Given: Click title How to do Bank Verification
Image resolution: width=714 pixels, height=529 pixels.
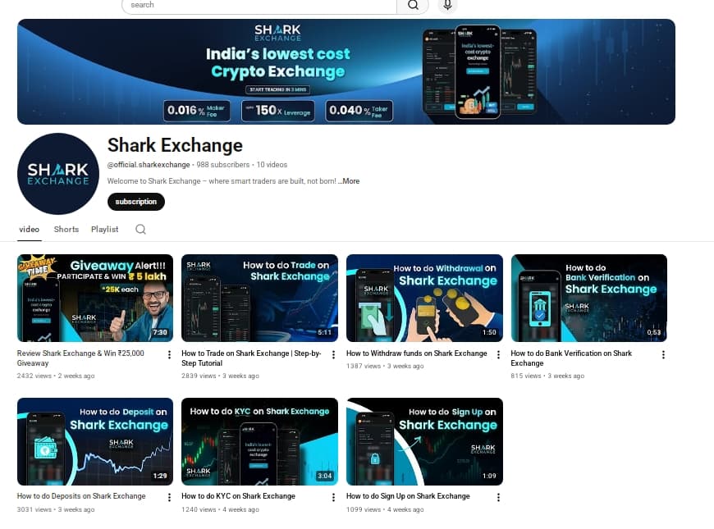Looking at the screenshot, I should (571, 358).
